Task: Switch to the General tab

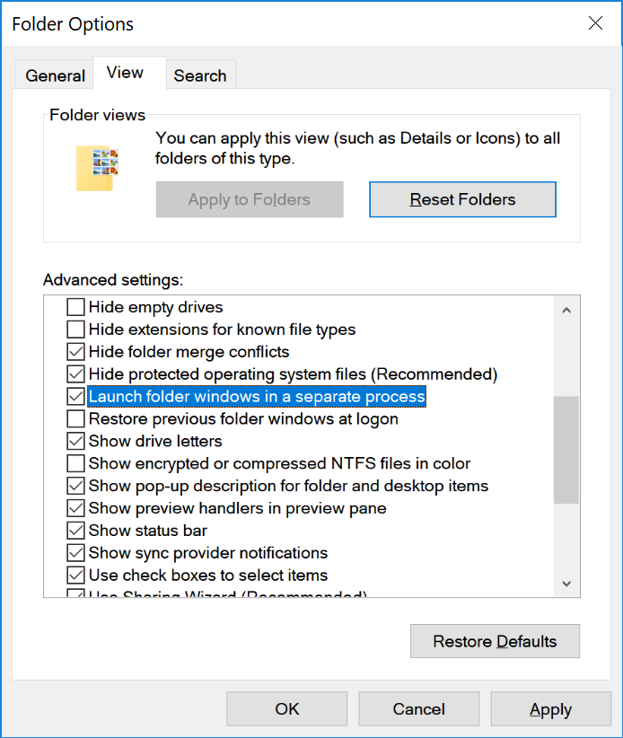Action: pyautogui.click(x=55, y=75)
